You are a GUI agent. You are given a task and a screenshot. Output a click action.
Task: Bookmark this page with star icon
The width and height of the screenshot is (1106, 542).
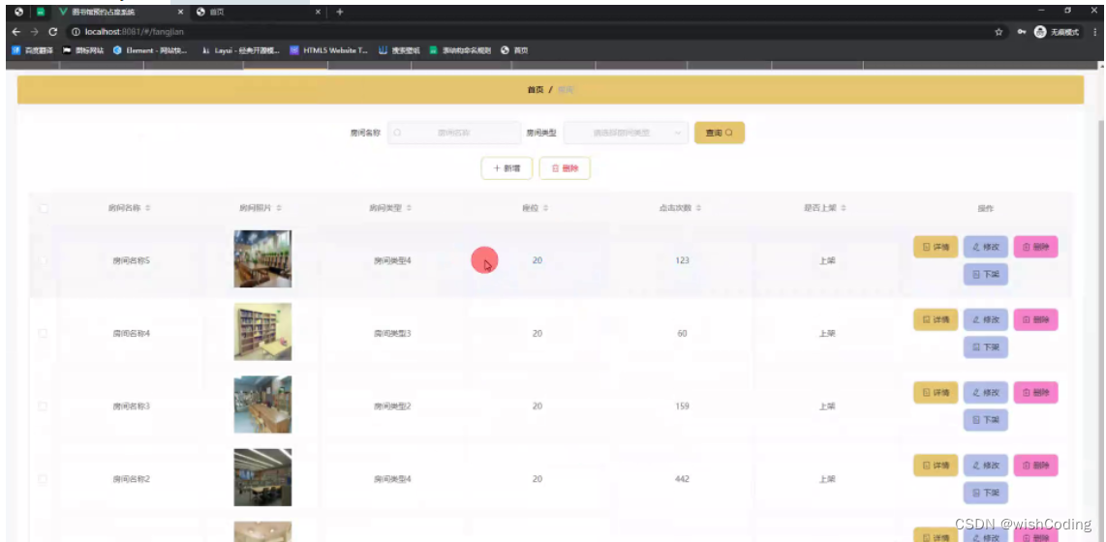(x=998, y=32)
